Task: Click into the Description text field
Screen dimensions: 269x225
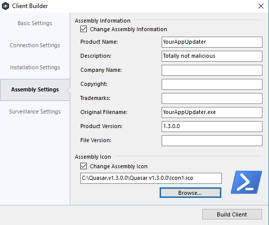Action: (x=212, y=56)
